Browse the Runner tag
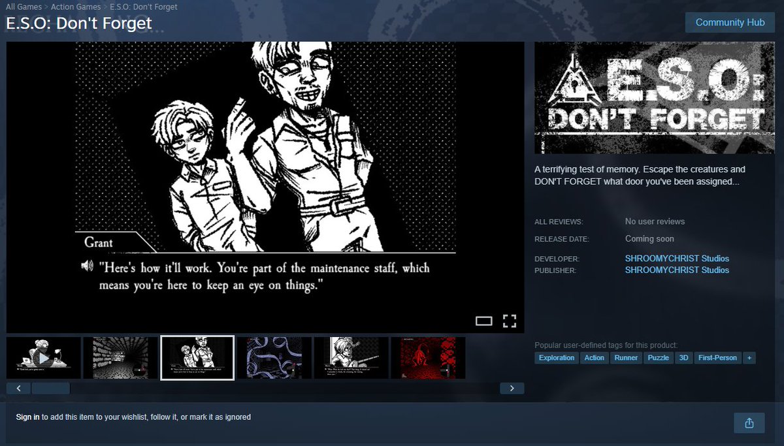The image size is (784, 446). point(626,358)
